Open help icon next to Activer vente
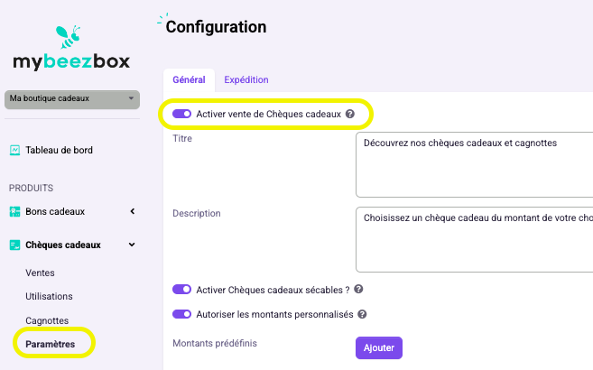Viewport: 593px width, 370px height. pyautogui.click(x=350, y=114)
